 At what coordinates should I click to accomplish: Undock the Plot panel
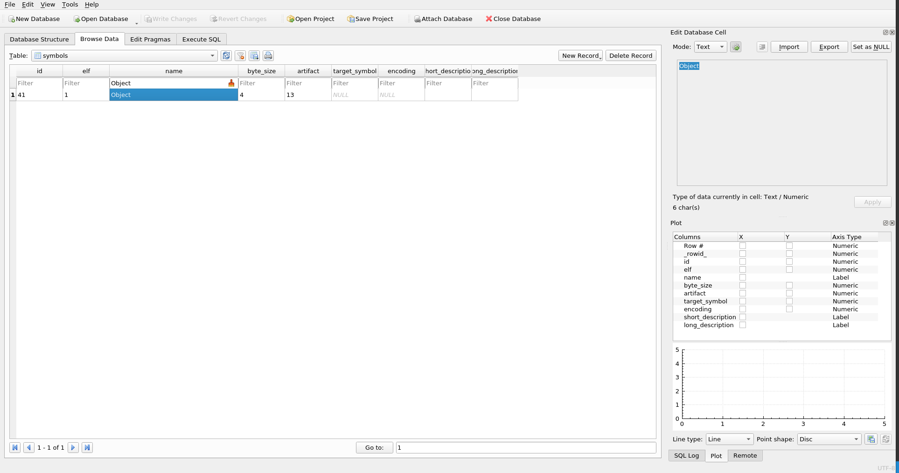coord(885,223)
